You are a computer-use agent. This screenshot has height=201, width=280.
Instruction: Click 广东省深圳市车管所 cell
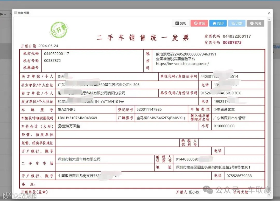pos(238,118)
